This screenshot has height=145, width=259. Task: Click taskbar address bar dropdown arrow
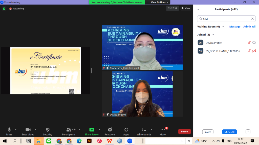pyautogui.click(x=182, y=141)
